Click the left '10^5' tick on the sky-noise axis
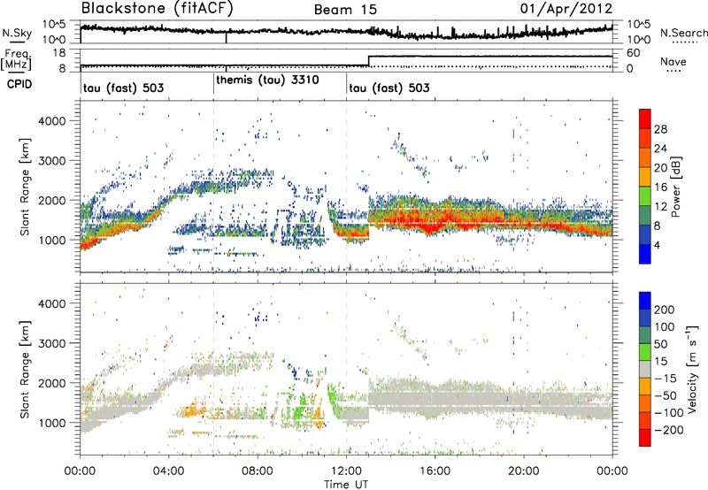Screen dimensions: 708x490 tap(54, 24)
